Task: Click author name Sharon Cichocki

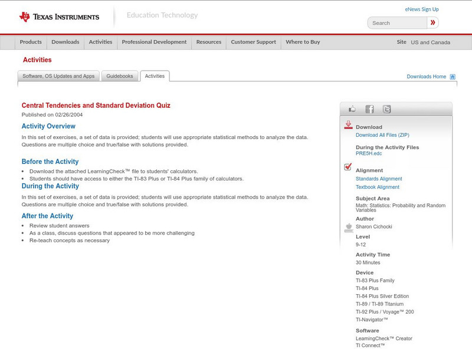Action: click(374, 226)
